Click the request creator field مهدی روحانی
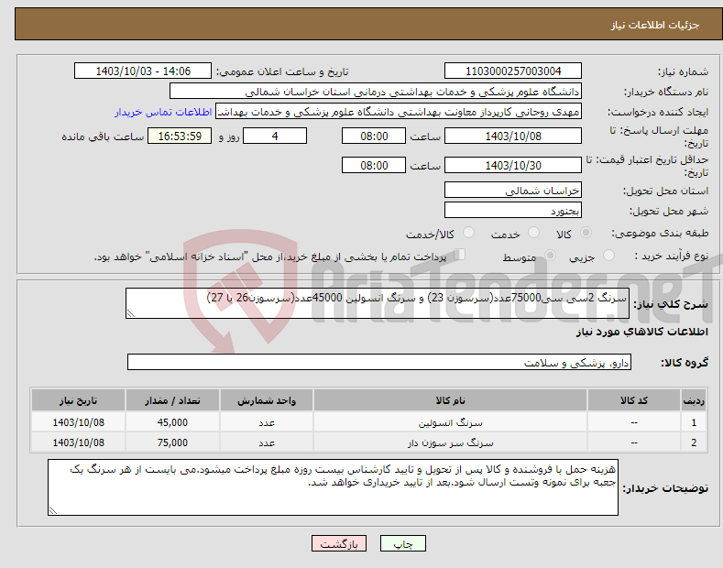Screen dimensions: 723x568 (399, 112)
